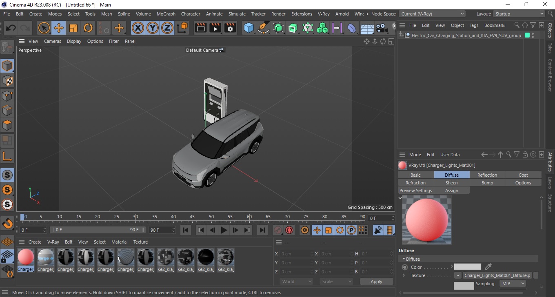Screen dimensions: 555x297
Task: Render the active view
Action: pos(201,28)
